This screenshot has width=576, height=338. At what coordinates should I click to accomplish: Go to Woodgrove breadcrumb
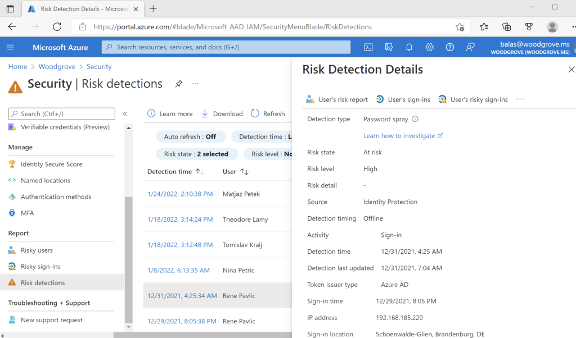[57, 67]
